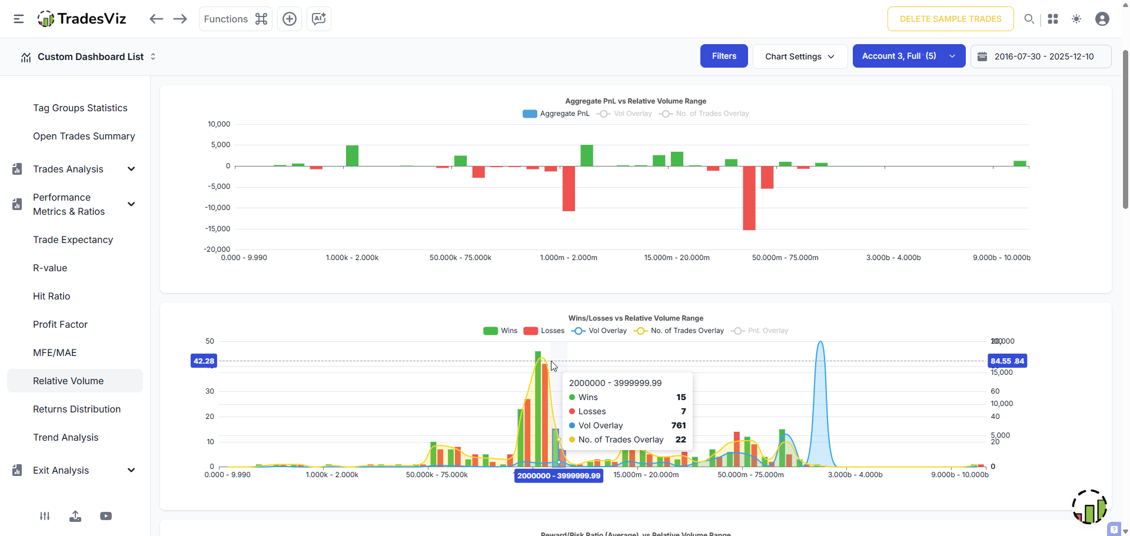Open the YouTube video tutorials icon
Image resolution: width=1130 pixels, height=536 pixels.
coord(106,516)
